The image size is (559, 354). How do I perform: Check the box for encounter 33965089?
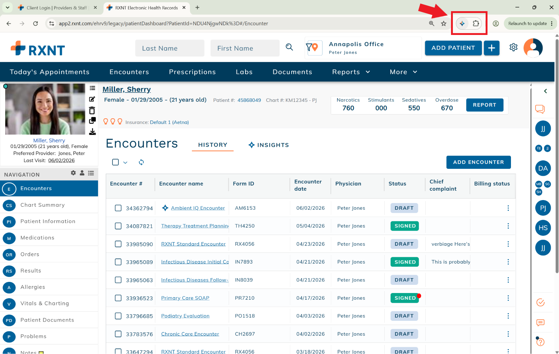click(118, 262)
